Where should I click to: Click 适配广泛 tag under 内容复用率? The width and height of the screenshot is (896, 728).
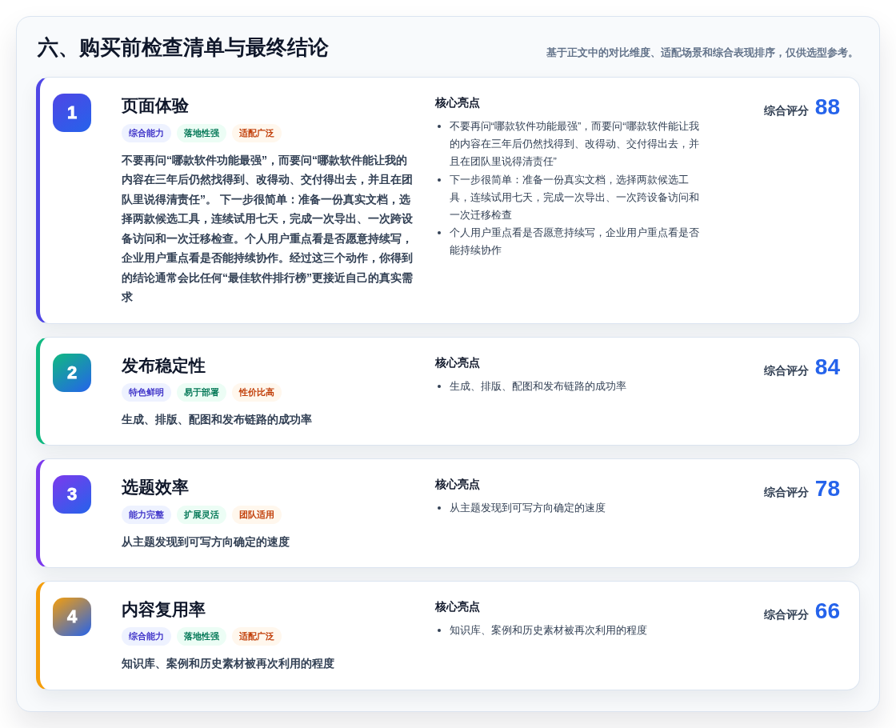[x=257, y=637]
